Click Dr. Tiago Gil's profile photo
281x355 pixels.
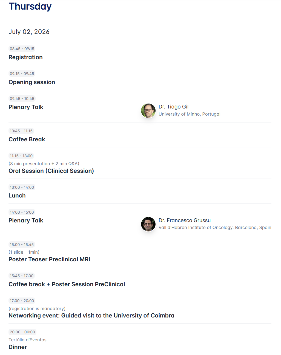pyautogui.click(x=148, y=111)
